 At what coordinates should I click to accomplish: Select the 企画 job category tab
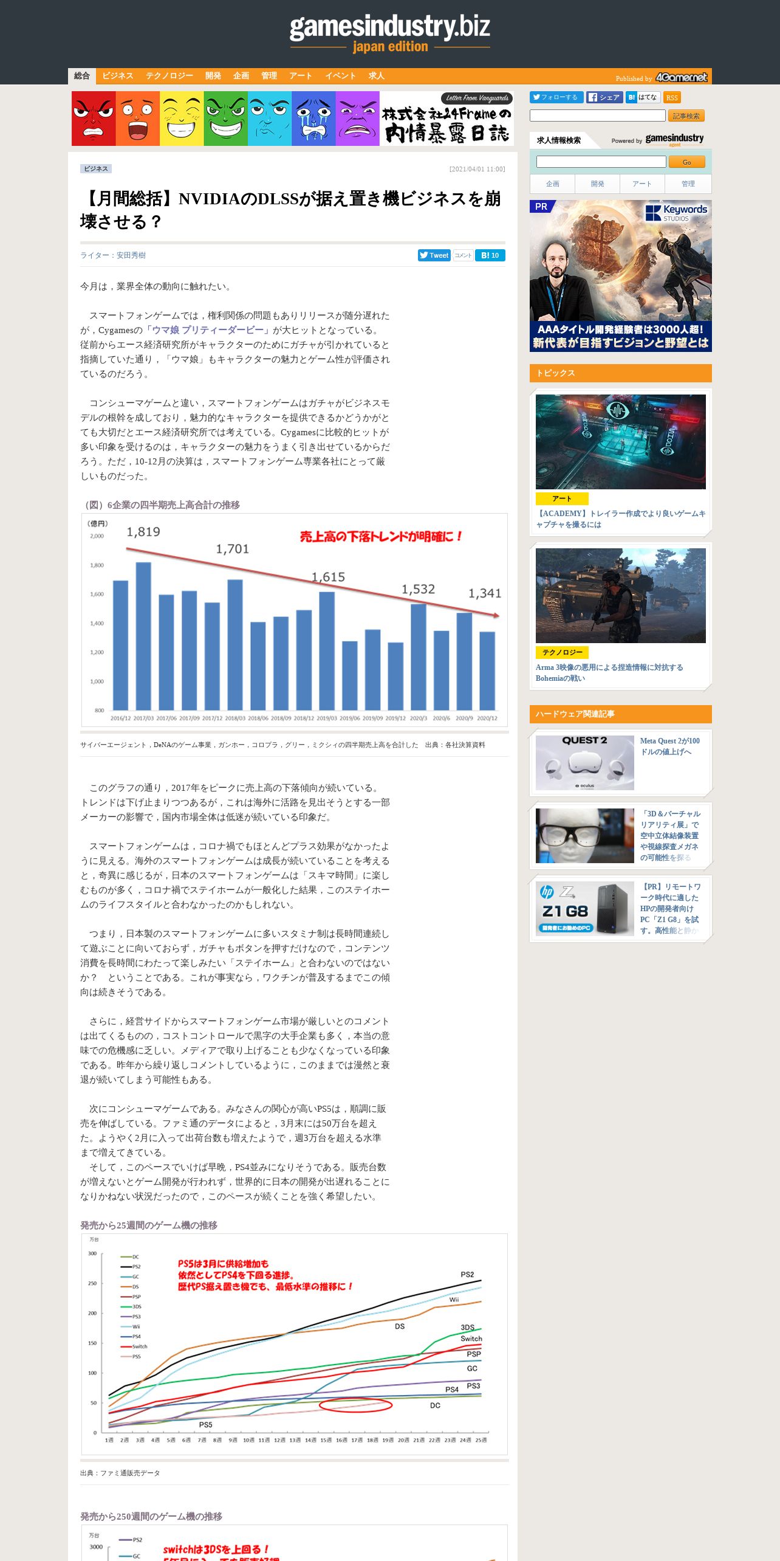tap(552, 184)
